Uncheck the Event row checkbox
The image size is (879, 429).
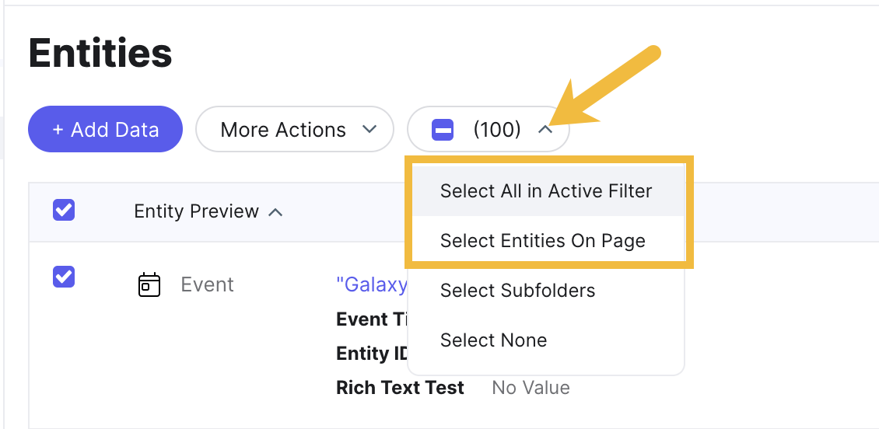pos(64,277)
